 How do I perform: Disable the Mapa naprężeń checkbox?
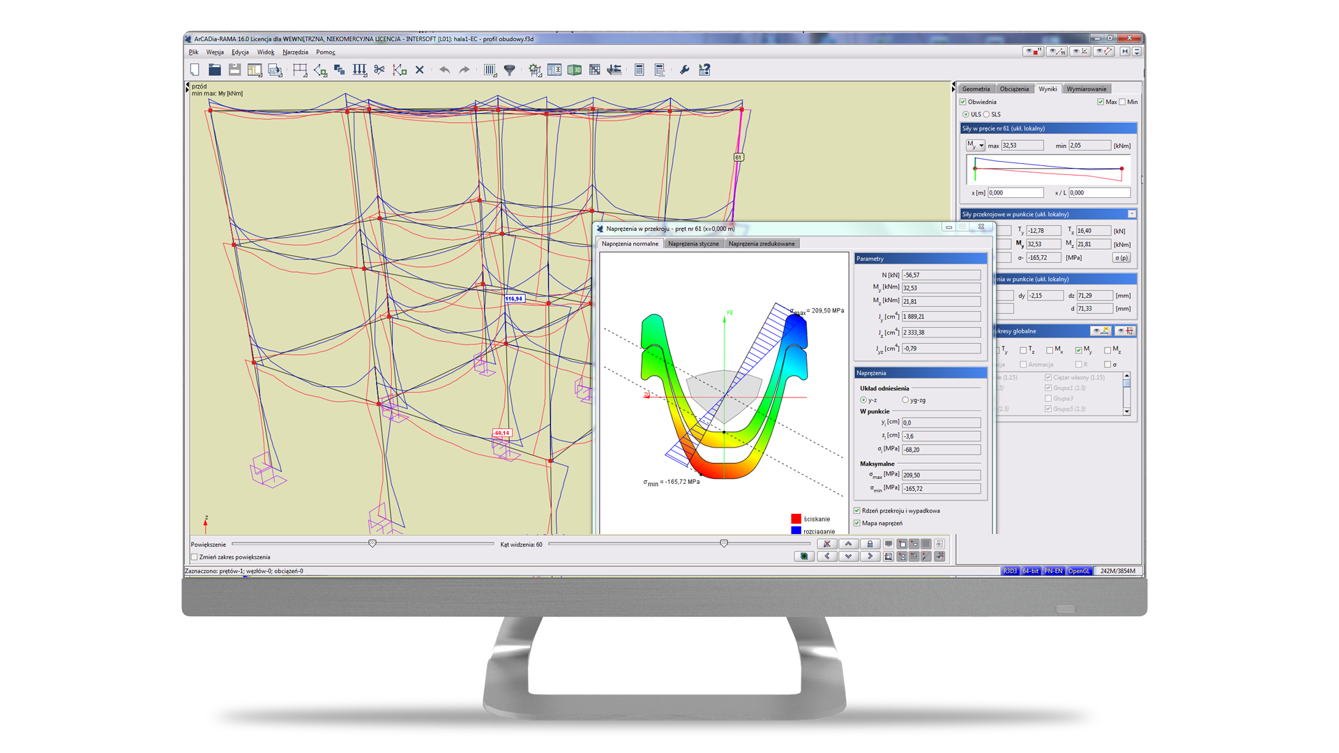857,523
